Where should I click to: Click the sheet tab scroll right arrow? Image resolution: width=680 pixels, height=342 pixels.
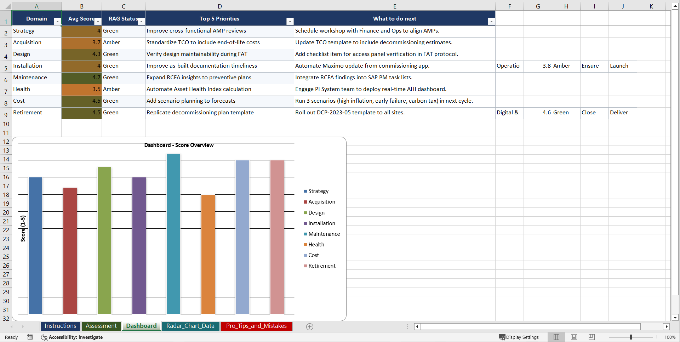[23, 326]
